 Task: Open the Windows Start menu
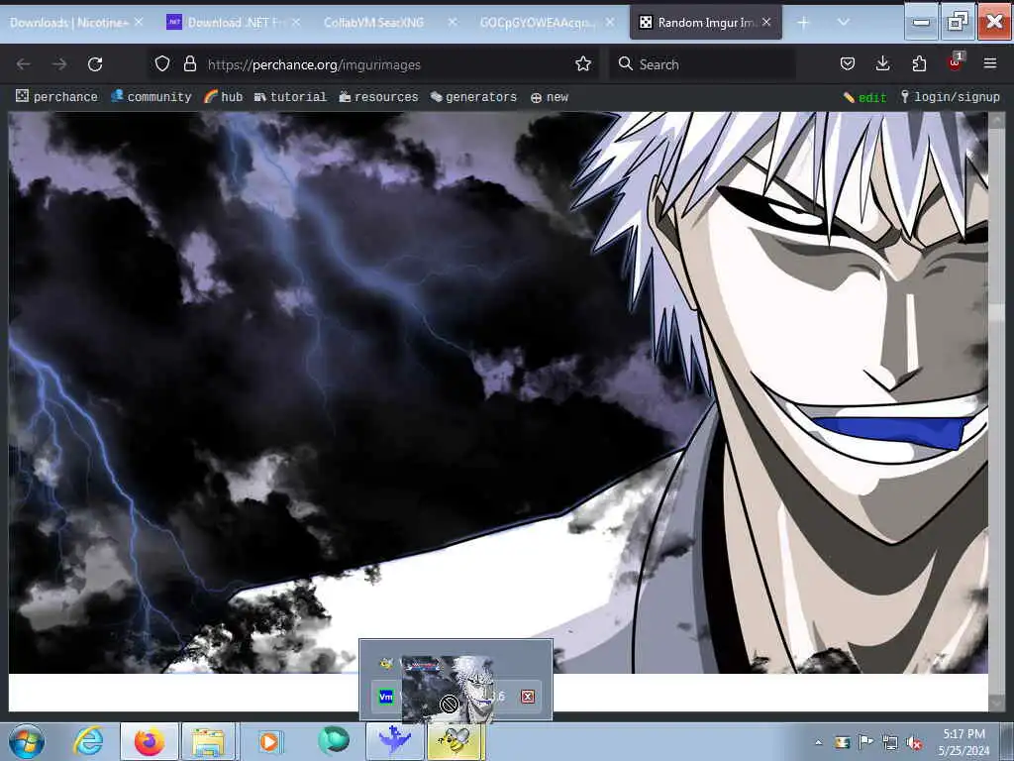coord(27,741)
